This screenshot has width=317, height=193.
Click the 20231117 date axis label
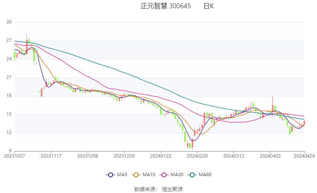51,156
